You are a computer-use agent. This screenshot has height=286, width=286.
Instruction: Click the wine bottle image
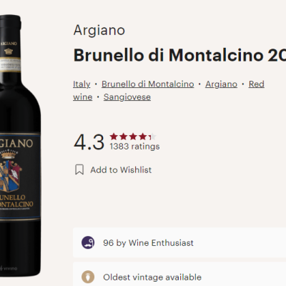[20, 145]
